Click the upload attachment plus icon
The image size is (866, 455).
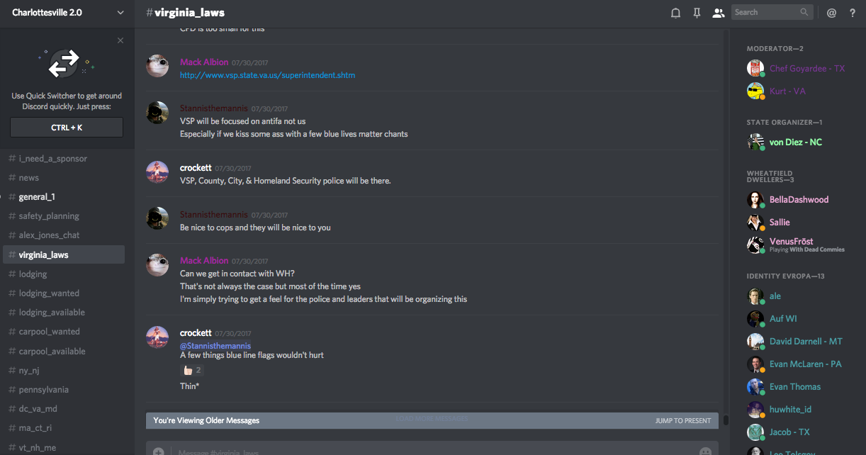[x=158, y=451]
